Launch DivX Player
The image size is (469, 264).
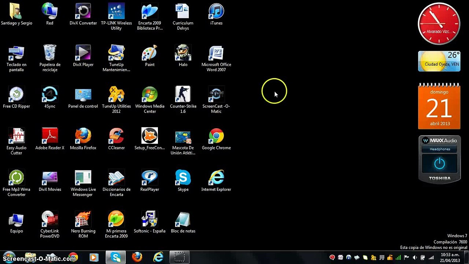83,56
